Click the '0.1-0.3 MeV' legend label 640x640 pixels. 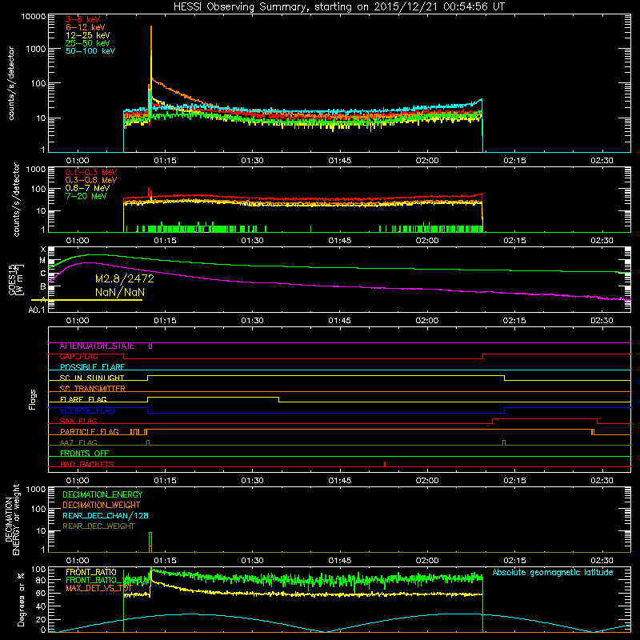tap(91, 172)
